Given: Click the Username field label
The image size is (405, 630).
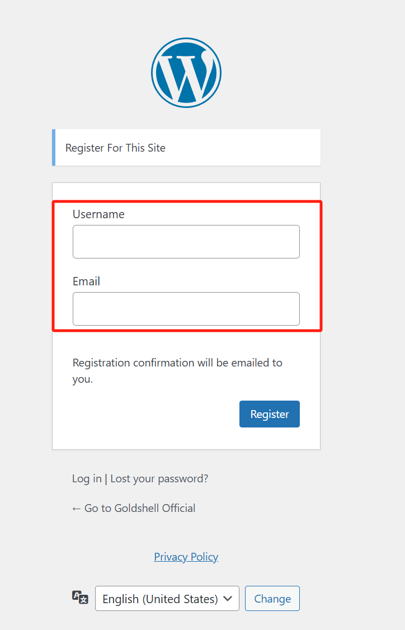Looking at the screenshot, I should (98, 214).
